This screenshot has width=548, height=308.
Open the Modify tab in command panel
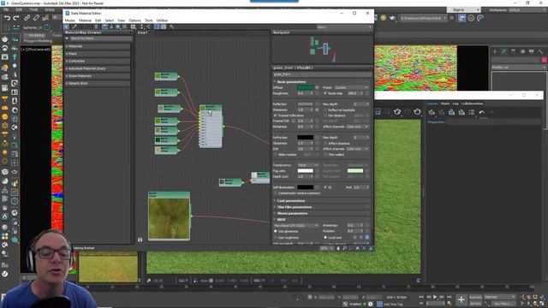click(x=504, y=51)
